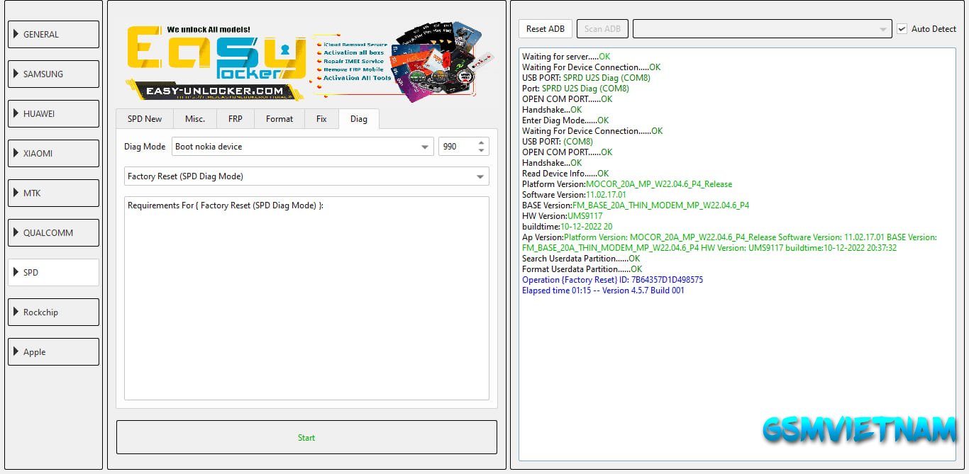The height and width of the screenshot is (474, 969).
Task: Expand the GENERAL category triangle icon
Action: [x=16, y=34]
